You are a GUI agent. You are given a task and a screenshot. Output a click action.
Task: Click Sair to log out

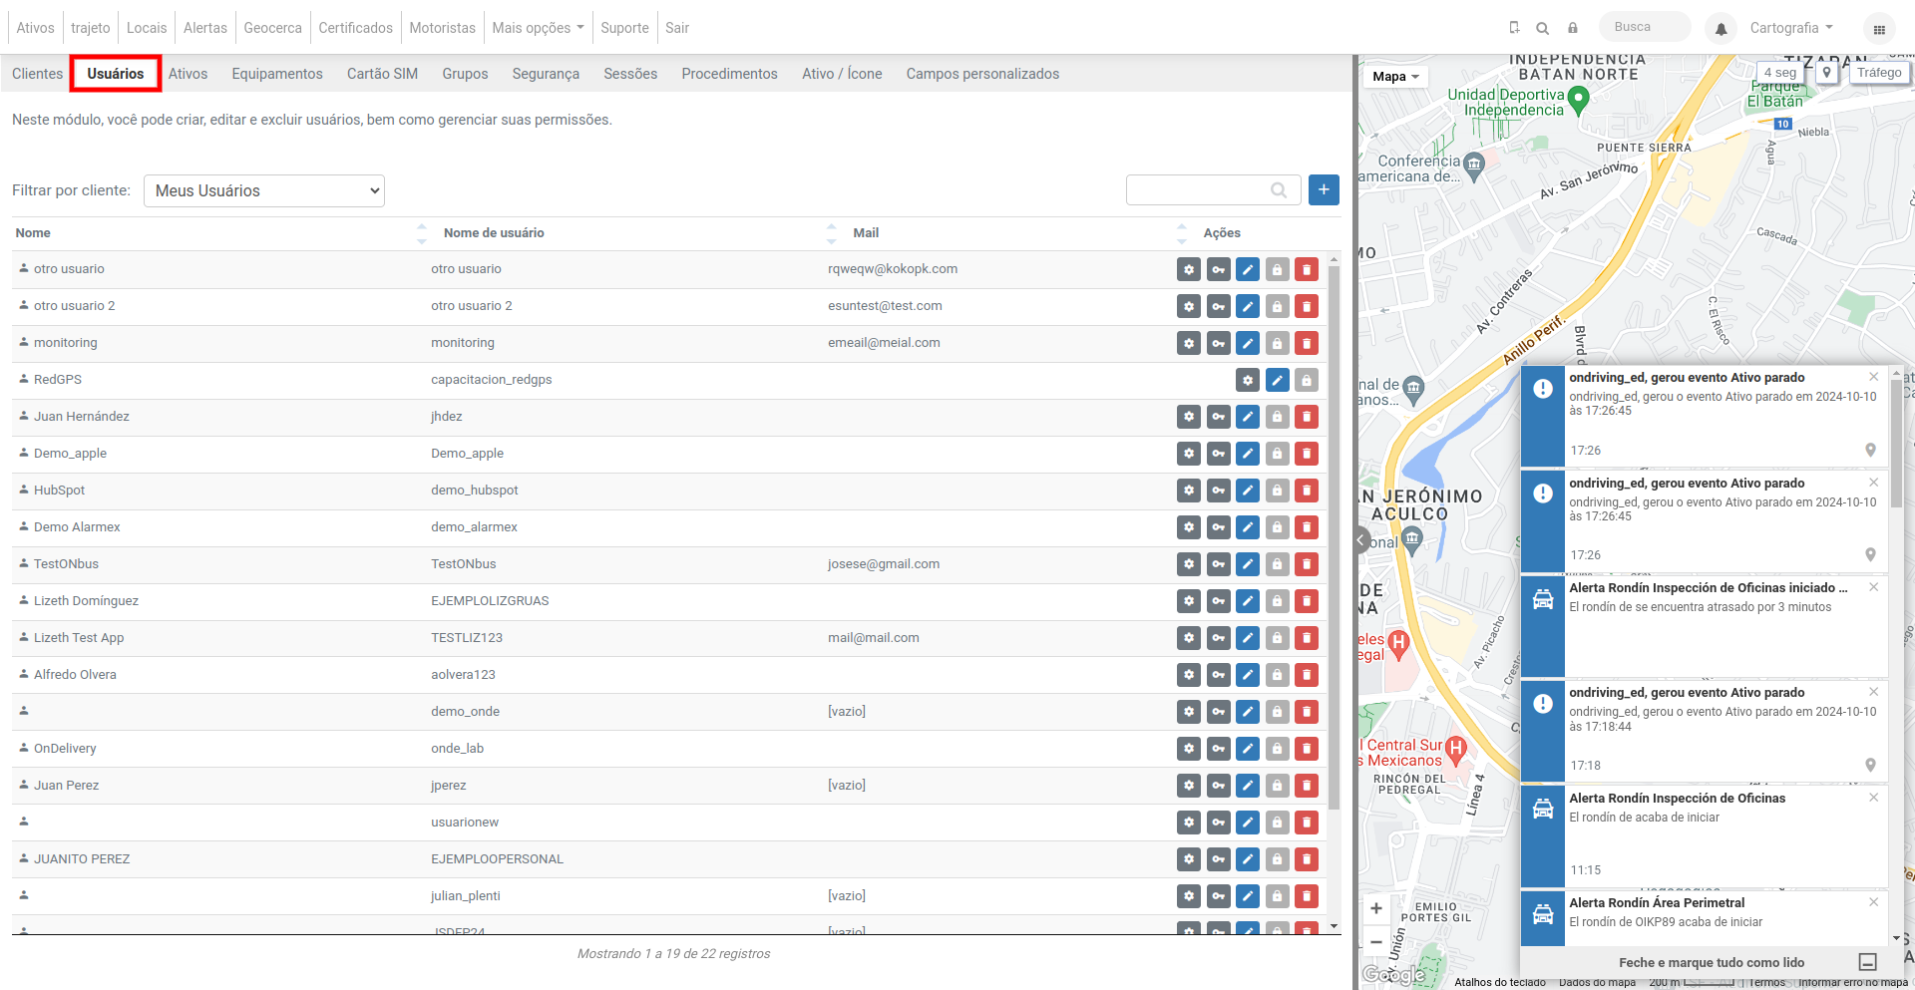677,28
